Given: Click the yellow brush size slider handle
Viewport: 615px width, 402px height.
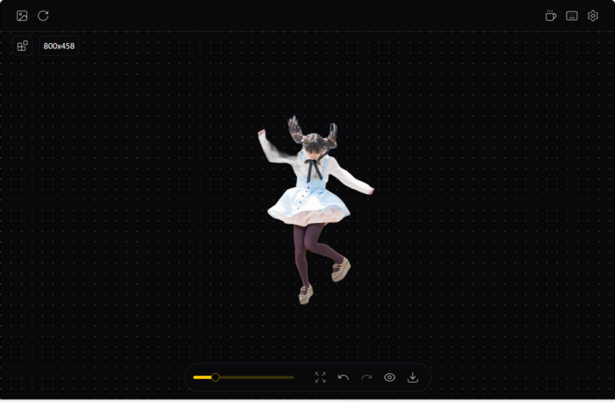Looking at the screenshot, I should click(x=215, y=377).
